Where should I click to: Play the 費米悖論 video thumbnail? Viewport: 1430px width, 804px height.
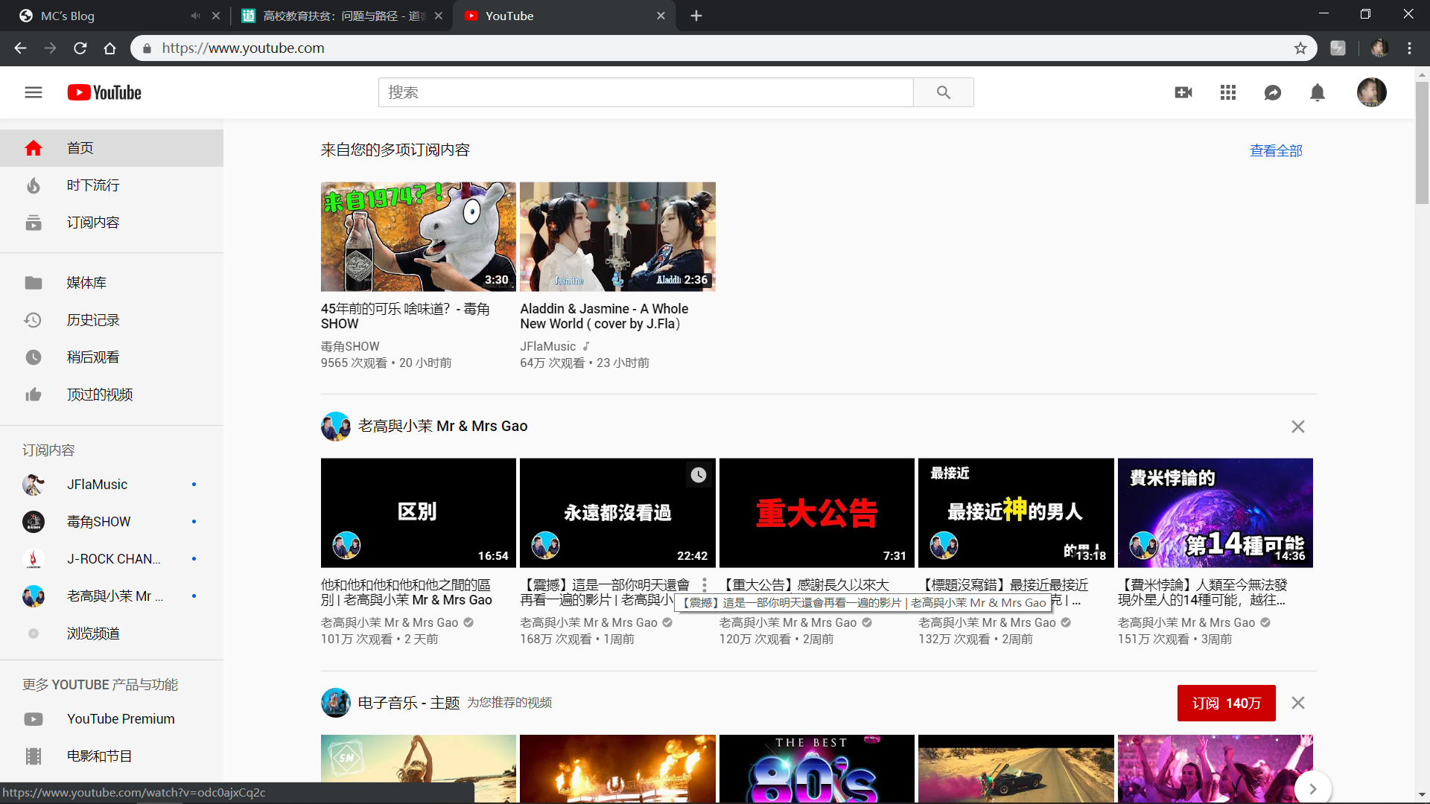point(1215,513)
